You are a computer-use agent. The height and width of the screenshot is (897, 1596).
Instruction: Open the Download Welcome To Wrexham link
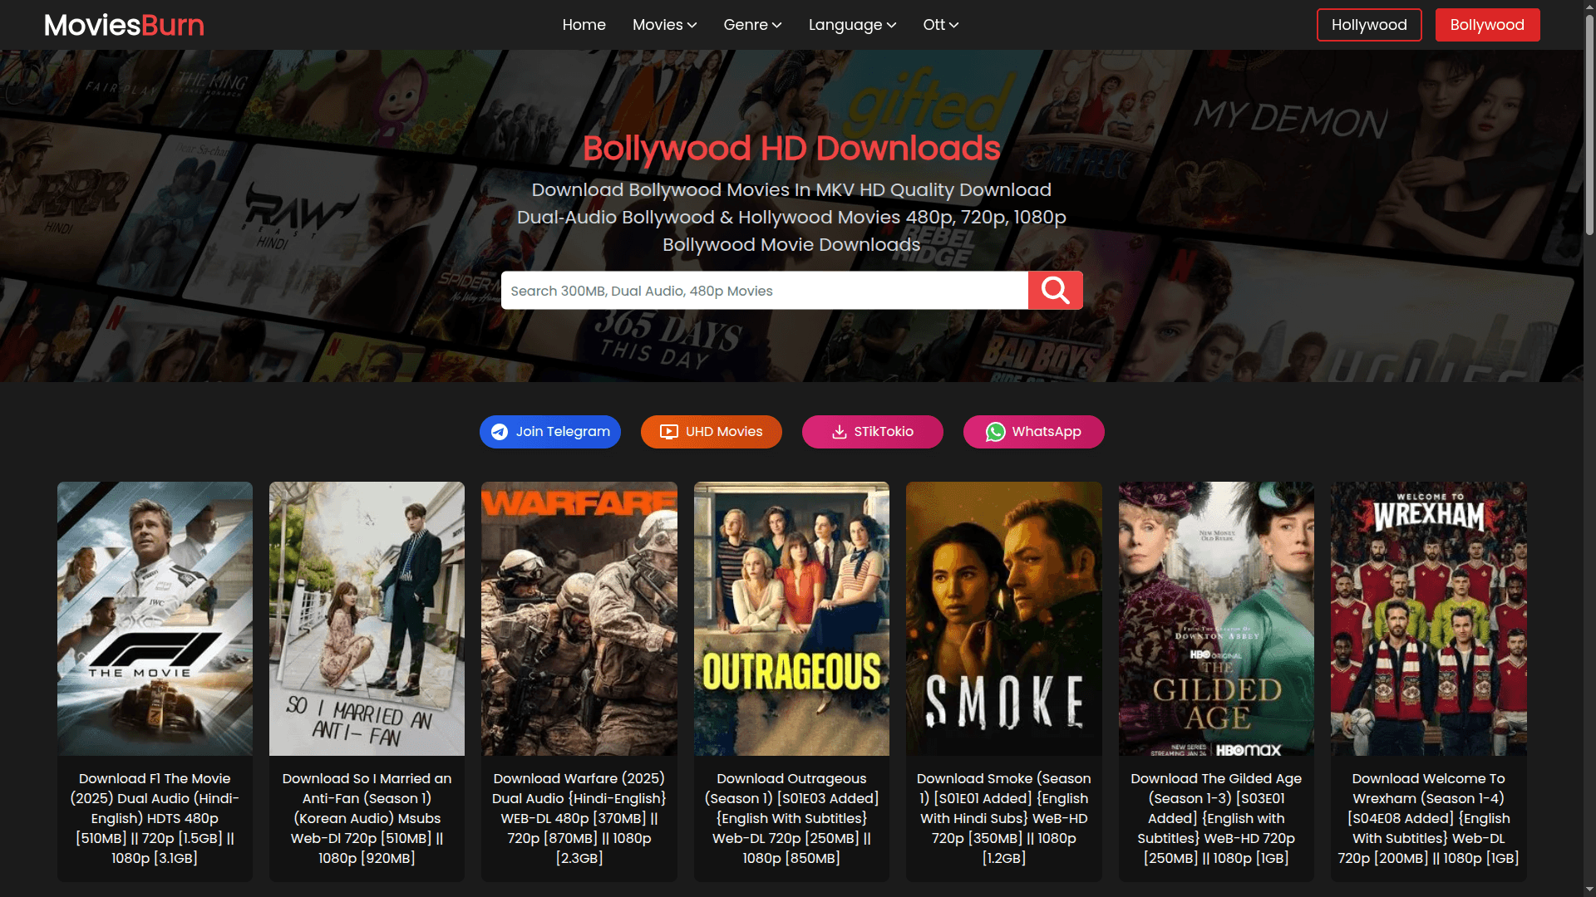click(x=1429, y=818)
